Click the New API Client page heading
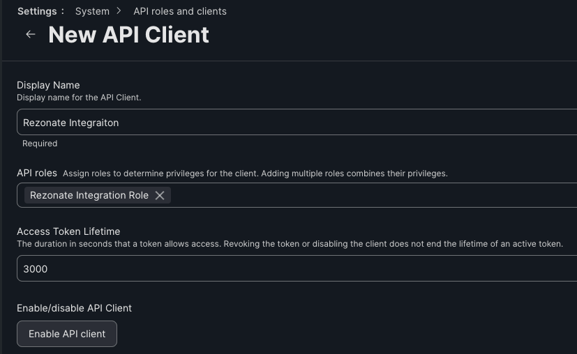The image size is (577, 354). (128, 34)
